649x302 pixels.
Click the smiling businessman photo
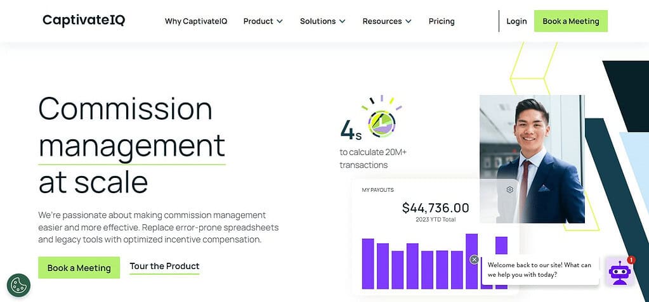point(532,159)
